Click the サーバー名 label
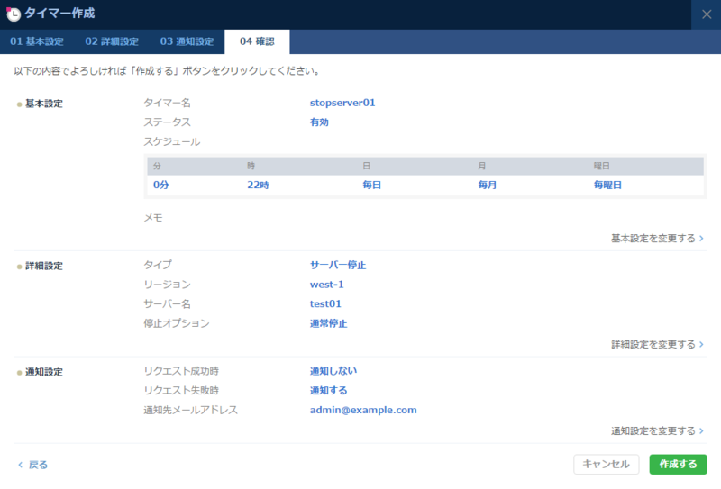This screenshot has height=489, width=721. click(167, 303)
